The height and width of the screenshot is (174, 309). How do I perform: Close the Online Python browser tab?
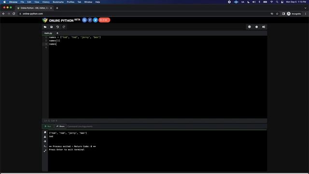pyautogui.click(x=51, y=8)
